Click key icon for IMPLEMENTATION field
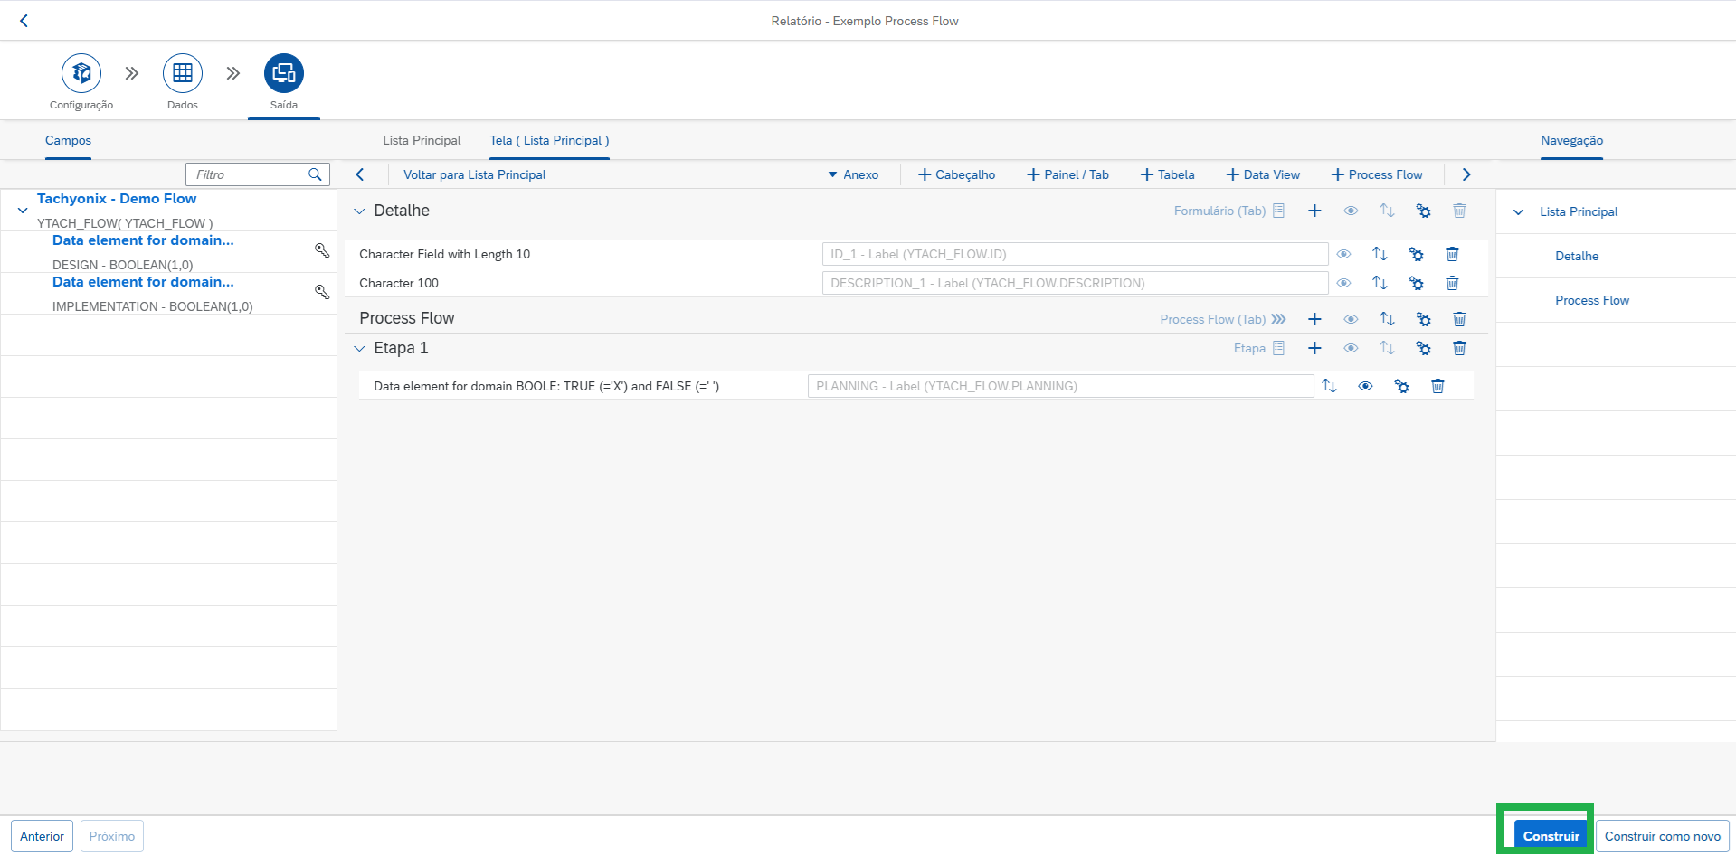Image resolution: width=1736 pixels, height=855 pixels. coord(322,292)
